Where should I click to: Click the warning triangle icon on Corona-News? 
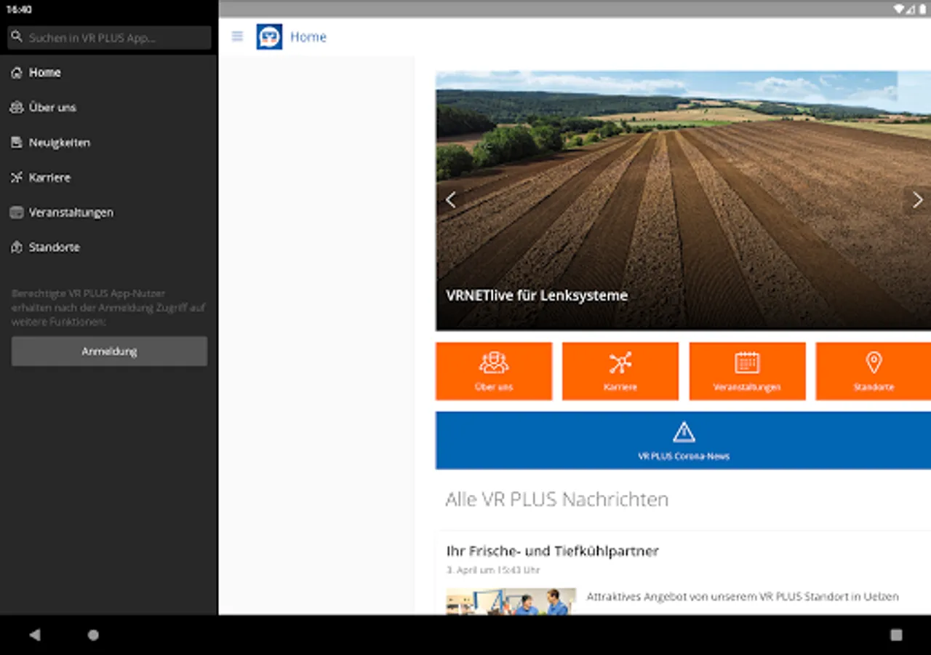pyautogui.click(x=684, y=432)
